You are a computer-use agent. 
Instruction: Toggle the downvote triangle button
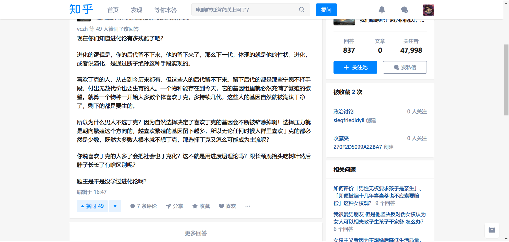pos(115,206)
